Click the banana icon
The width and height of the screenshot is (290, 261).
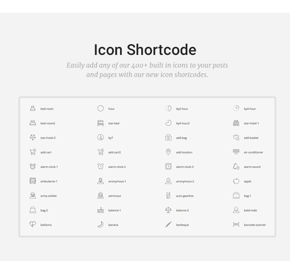click(100, 224)
